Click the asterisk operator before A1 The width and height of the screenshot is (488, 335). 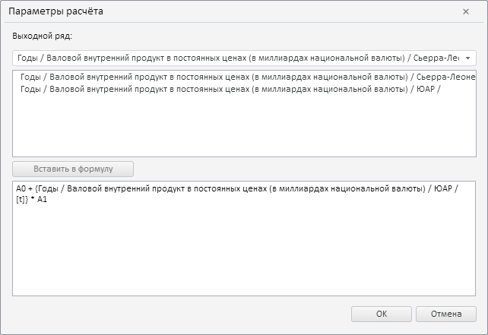pyautogui.click(x=33, y=199)
